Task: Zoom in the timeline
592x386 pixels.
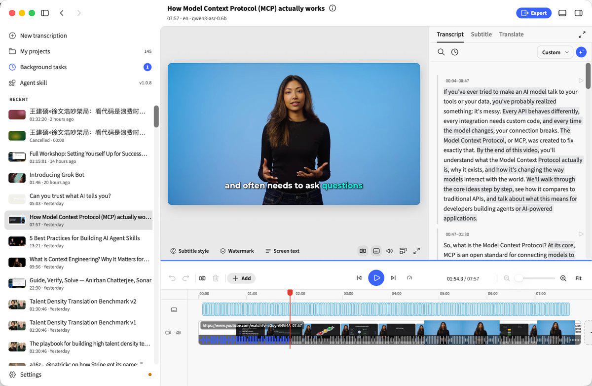Action: (563, 278)
